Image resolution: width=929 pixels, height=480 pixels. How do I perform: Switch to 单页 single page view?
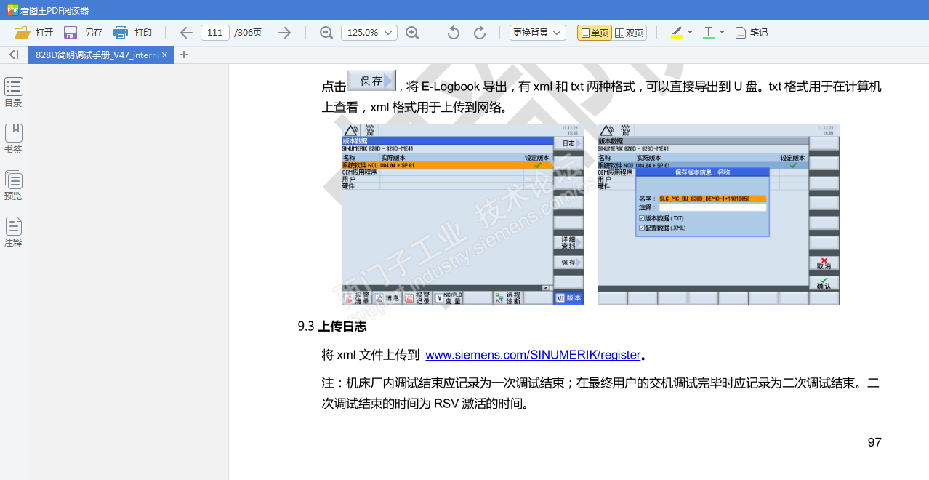(x=594, y=33)
